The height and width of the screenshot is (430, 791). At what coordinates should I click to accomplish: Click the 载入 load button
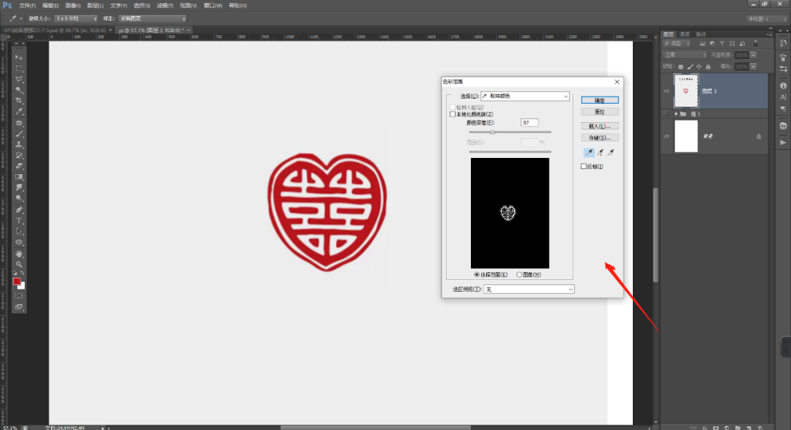pos(600,126)
